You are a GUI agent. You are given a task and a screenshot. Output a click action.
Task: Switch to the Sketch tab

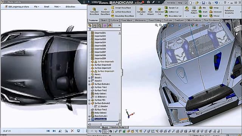click(104, 20)
